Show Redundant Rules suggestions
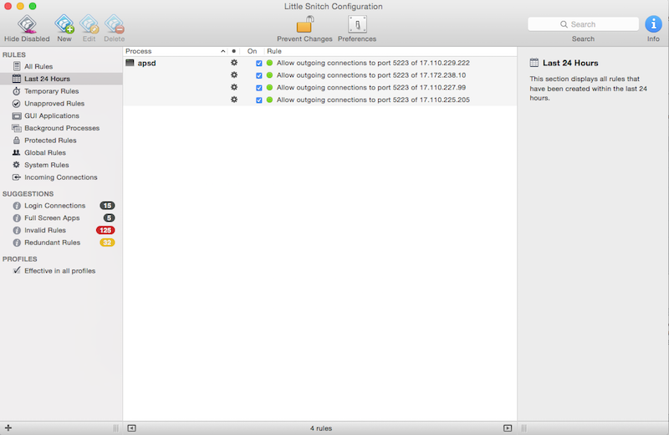The image size is (669, 435). pyautogui.click(x=52, y=243)
